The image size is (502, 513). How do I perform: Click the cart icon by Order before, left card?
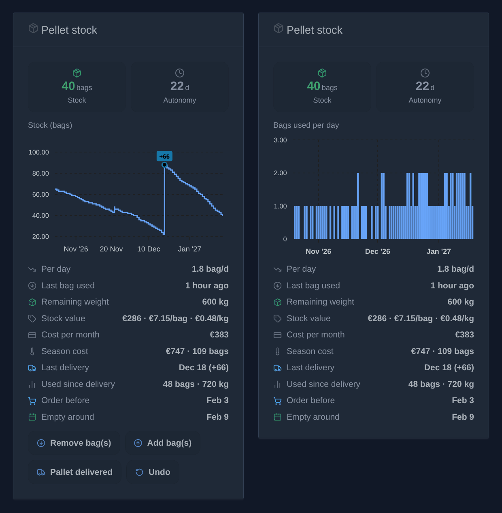tap(32, 401)
